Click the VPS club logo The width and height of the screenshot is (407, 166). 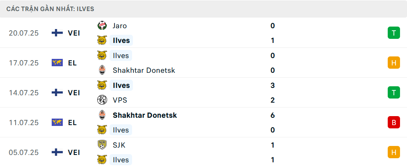pyautogui.click(x=102, y=100)
